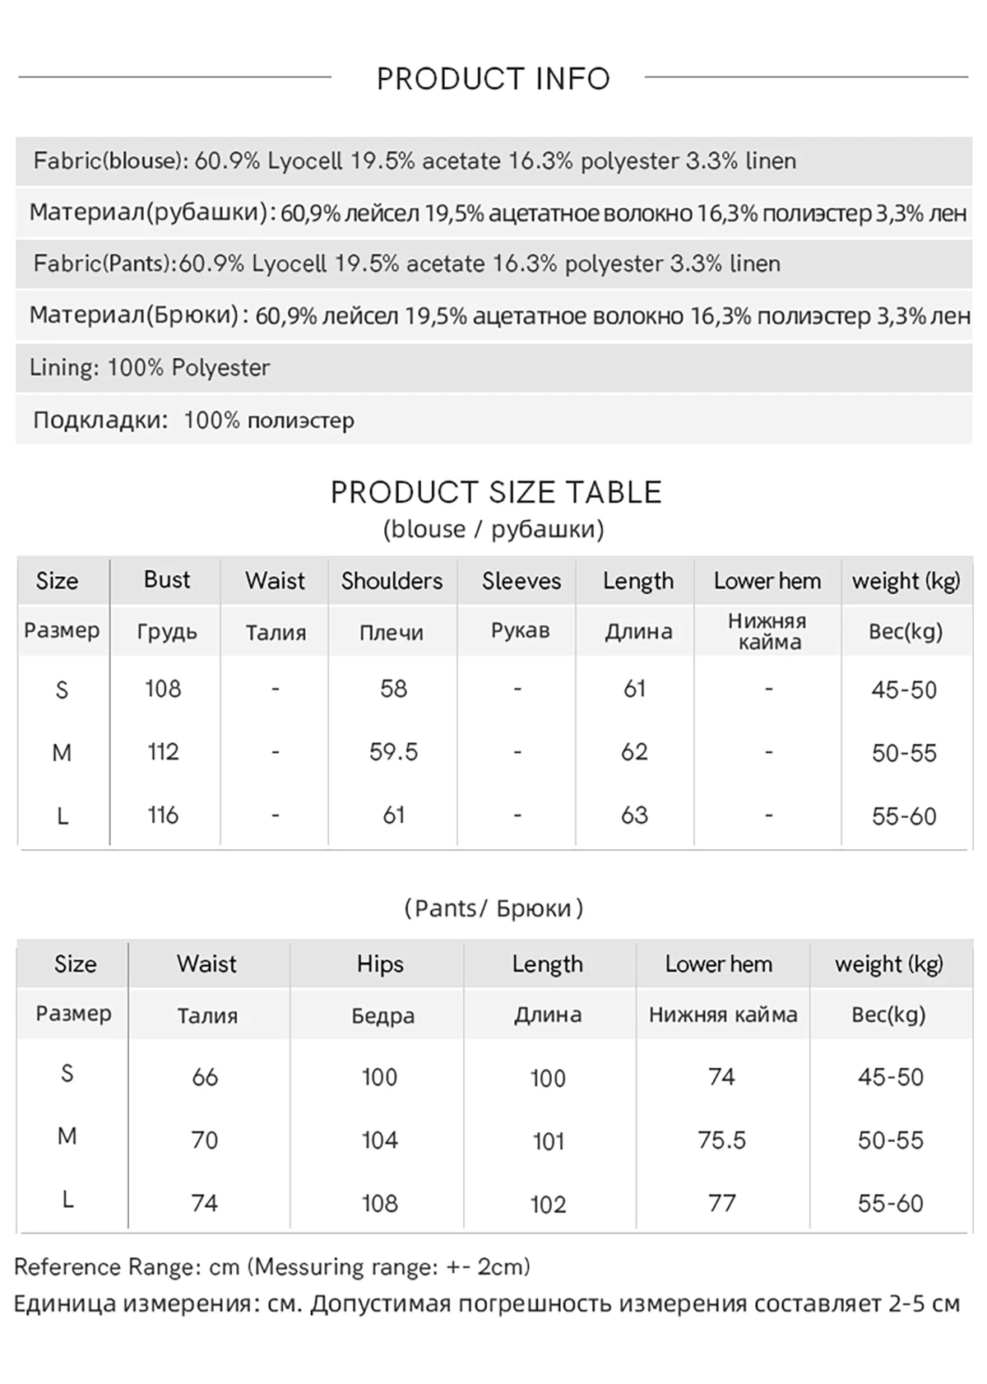Select the Fabric(blouse) composition row
Viewport: 987px width, 1384px height.
(x=493, y=161)
